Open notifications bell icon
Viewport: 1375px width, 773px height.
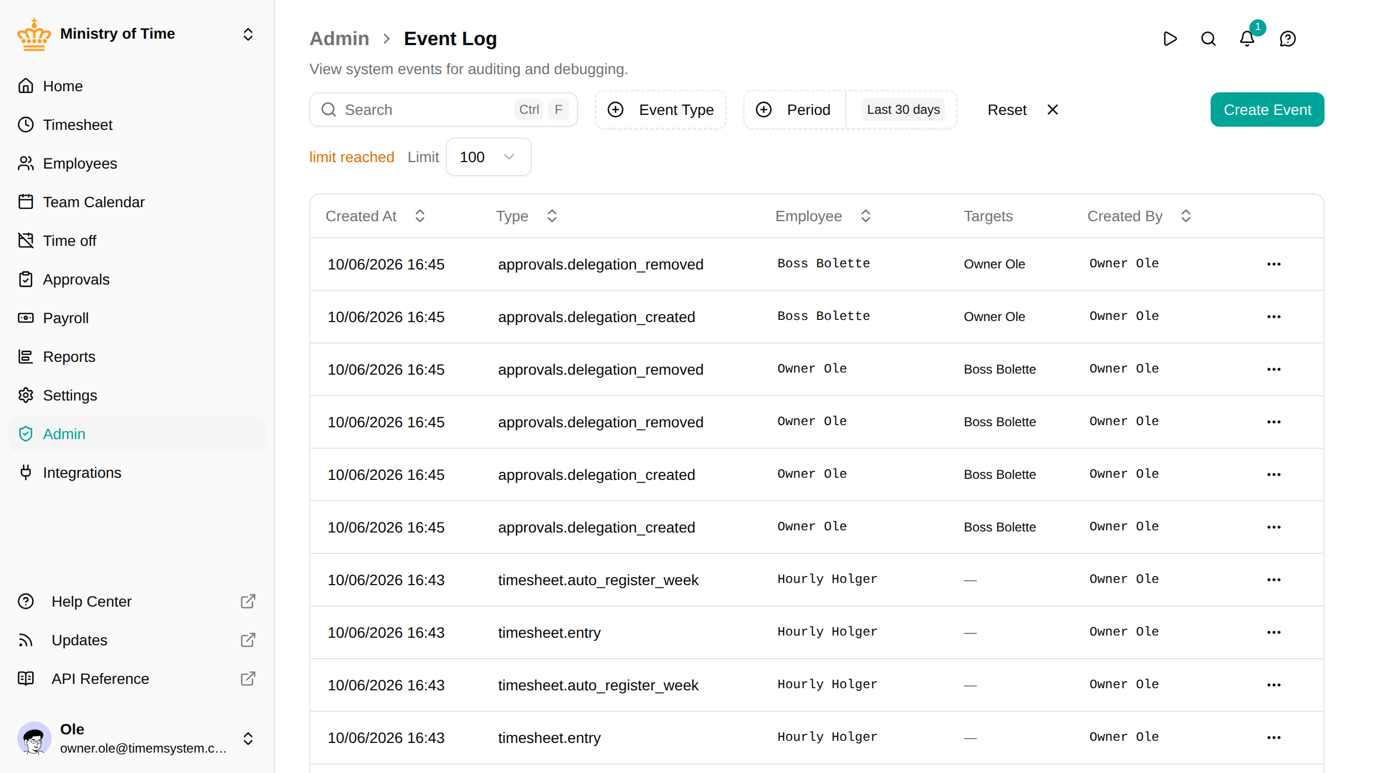pos(1247,39)
